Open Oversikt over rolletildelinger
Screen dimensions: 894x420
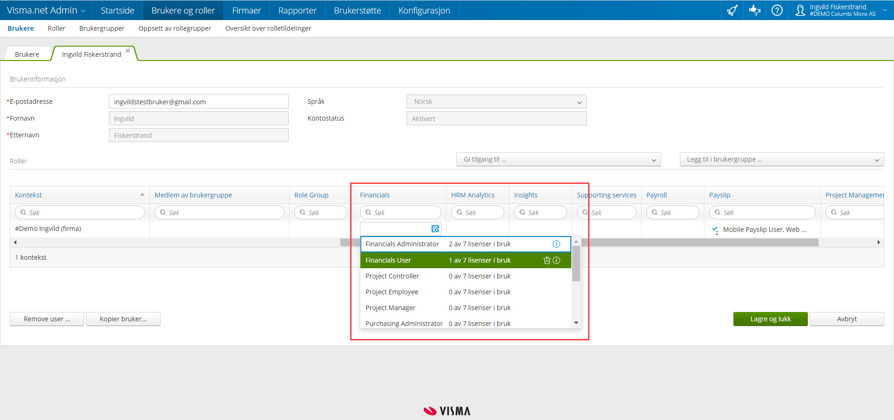pos(268,28)
